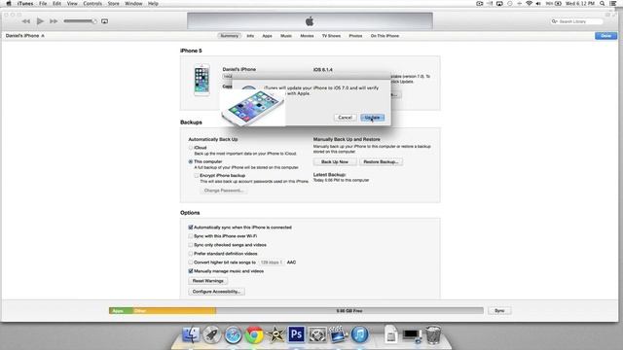Click the Other segment of the capacity bar
The image size is (623, 350).
175,311
